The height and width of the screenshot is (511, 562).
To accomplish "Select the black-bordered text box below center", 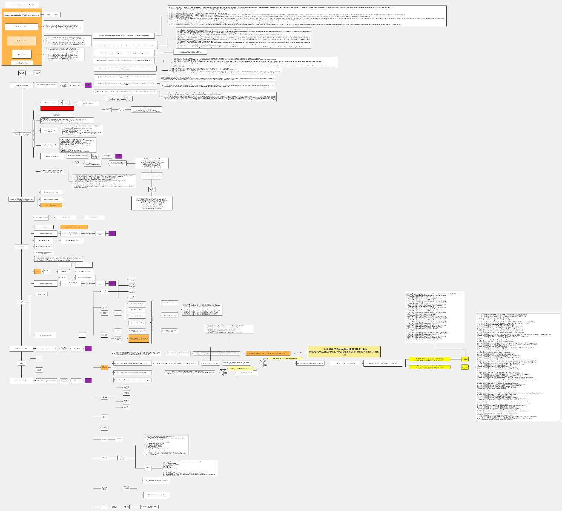I will tap(152, 203).
